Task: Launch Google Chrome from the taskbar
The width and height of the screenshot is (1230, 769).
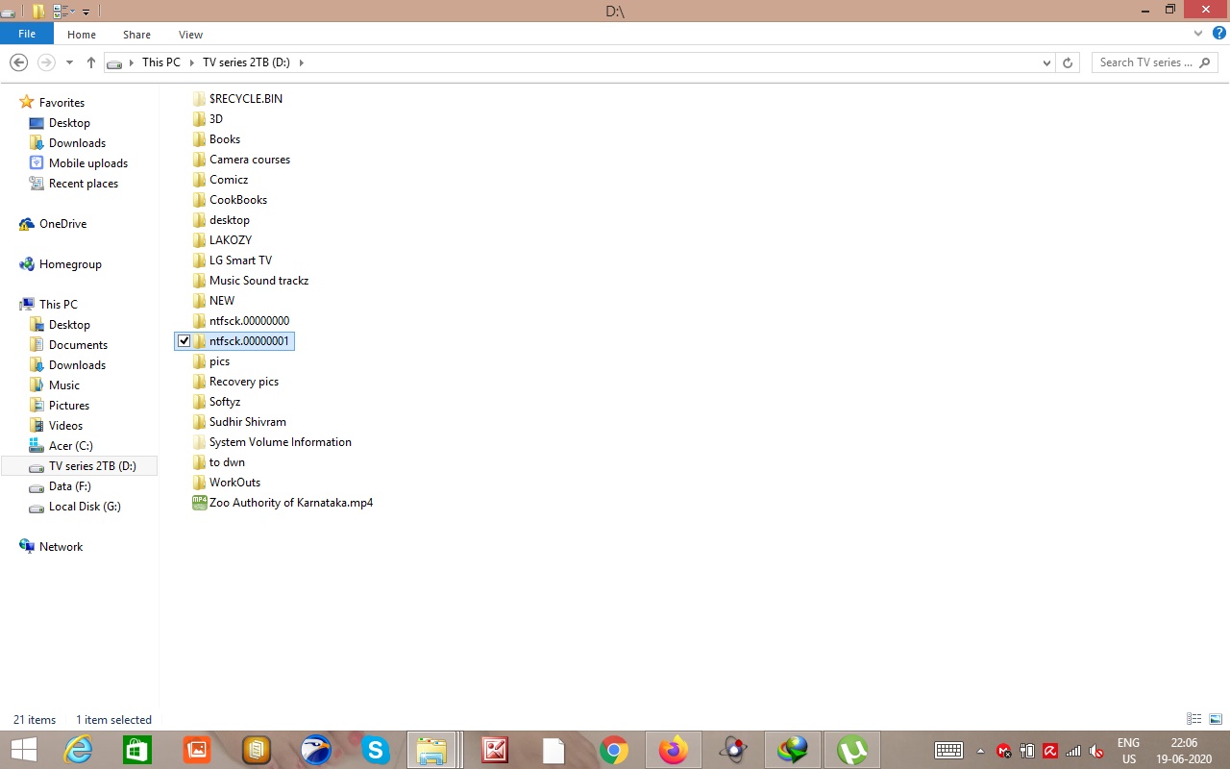Action: tap(612, 750)
